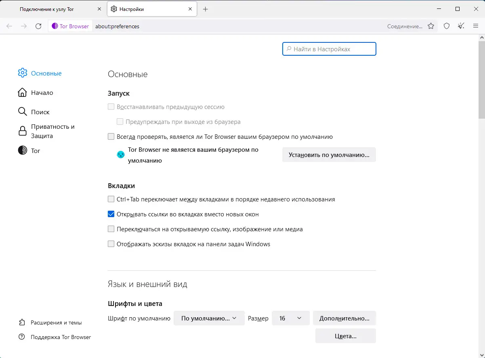Click Восстанавливать предыдущую сессию checkbox
This screenshot has width=485, height=358.
pos(111,107)
